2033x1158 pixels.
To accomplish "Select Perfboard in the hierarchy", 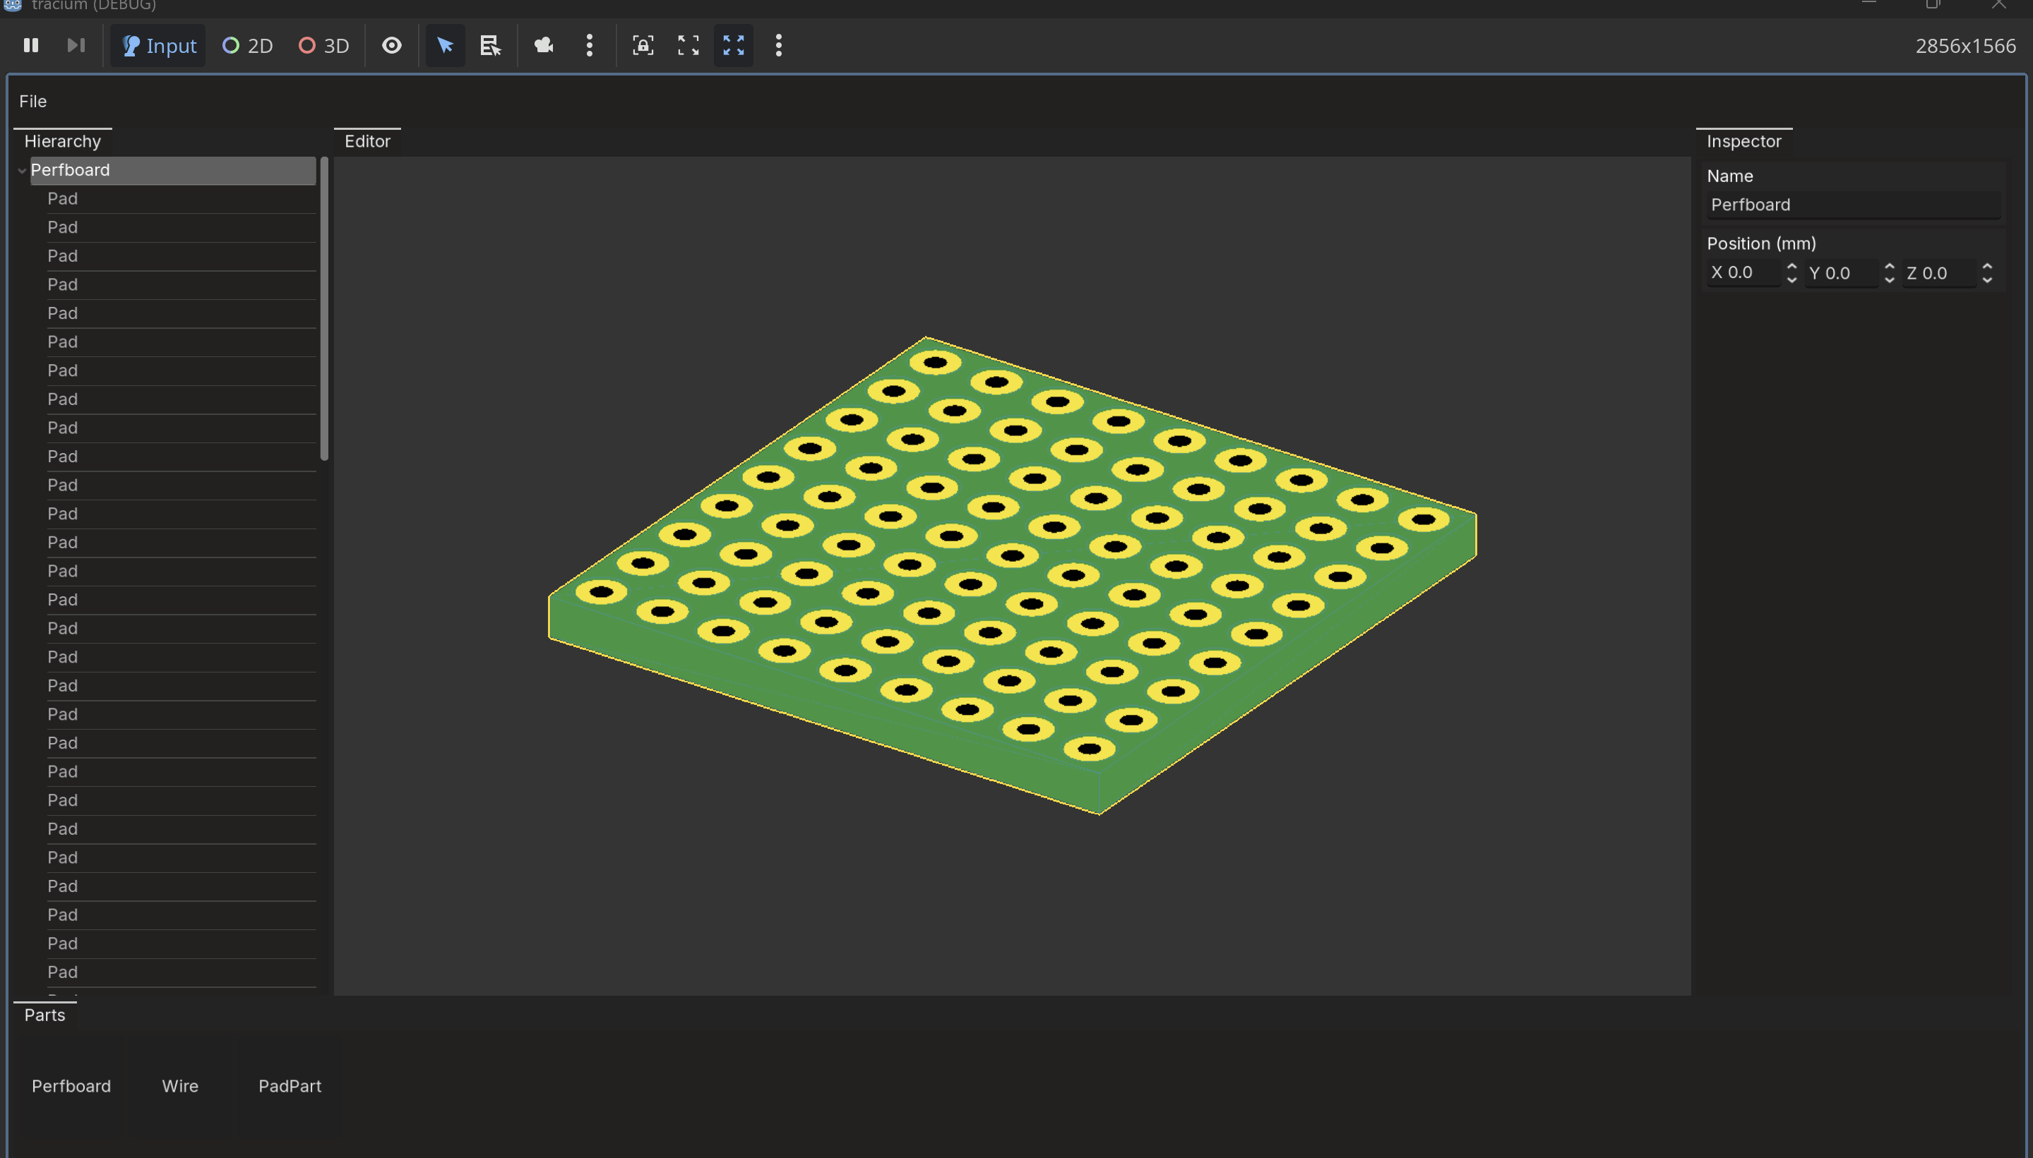I will coord(173,170).
